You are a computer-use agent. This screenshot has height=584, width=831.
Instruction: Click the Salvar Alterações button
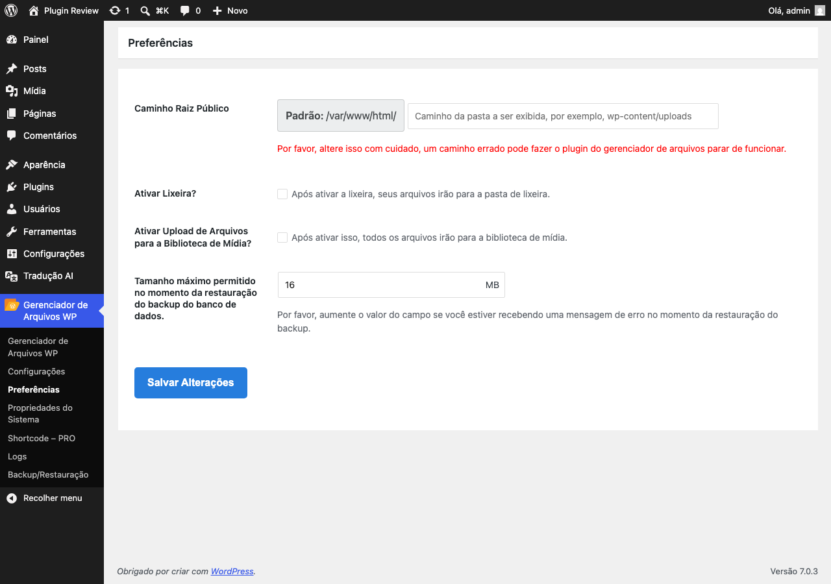pos(191,383)
